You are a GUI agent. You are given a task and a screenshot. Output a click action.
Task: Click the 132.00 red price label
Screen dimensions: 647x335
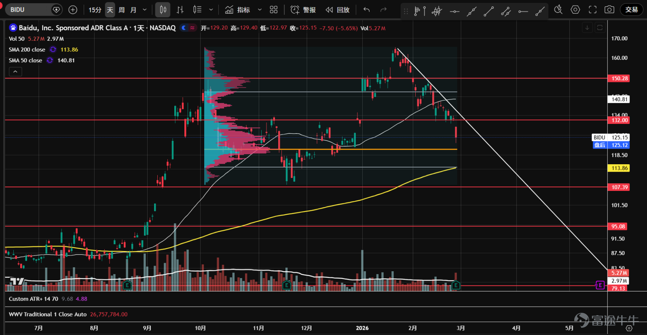click(620, 120)
